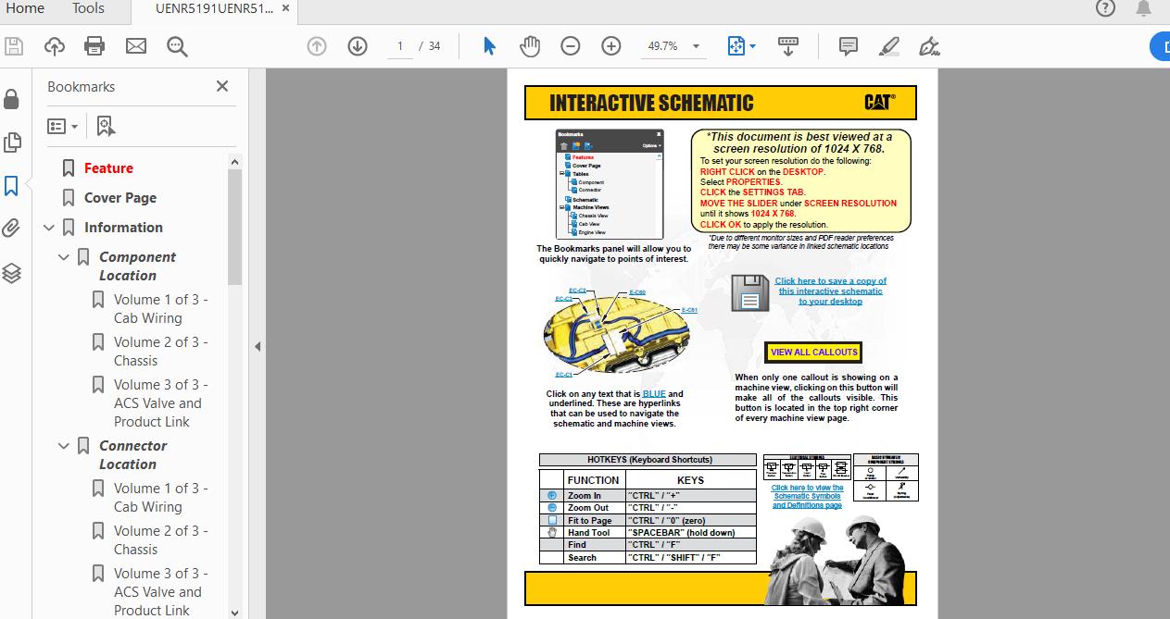This screenshot has width=1170, height=619.
Task: Click the E-C61 callout link
Action: tap(689, 311)
